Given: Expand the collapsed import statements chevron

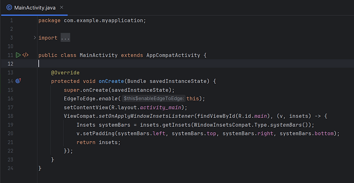Looking at the screenshot, I should click(35, 38).
